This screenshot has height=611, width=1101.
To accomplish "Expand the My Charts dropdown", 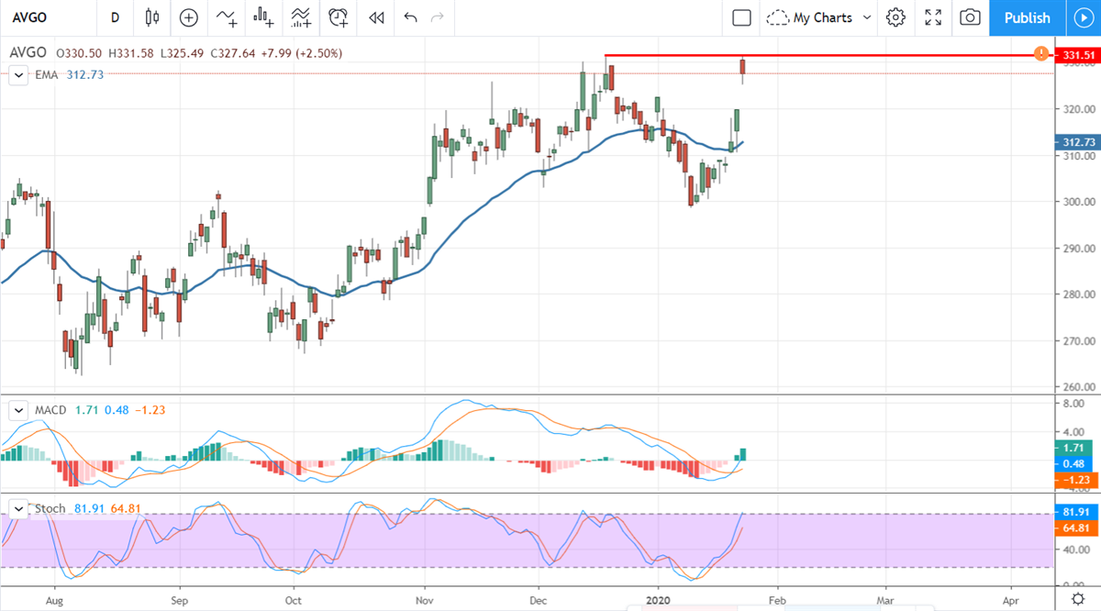I will (x=819, y=17).
